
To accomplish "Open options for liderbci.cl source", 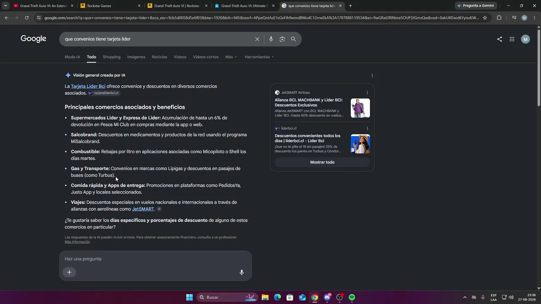I will click(x=367, y=128).
